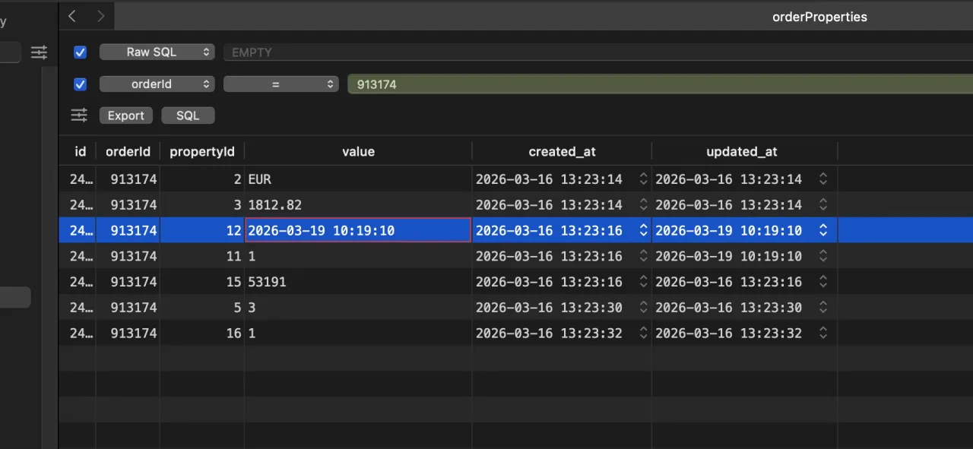Click the filter value field containing 913174

[654, 84]
